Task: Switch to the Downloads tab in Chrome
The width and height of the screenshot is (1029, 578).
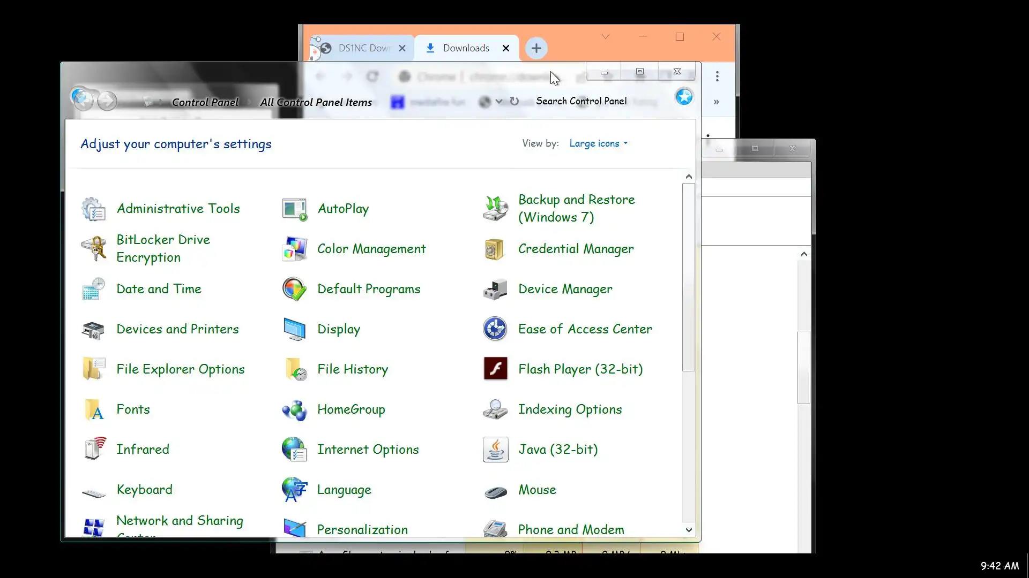Action: click(466, 48)
